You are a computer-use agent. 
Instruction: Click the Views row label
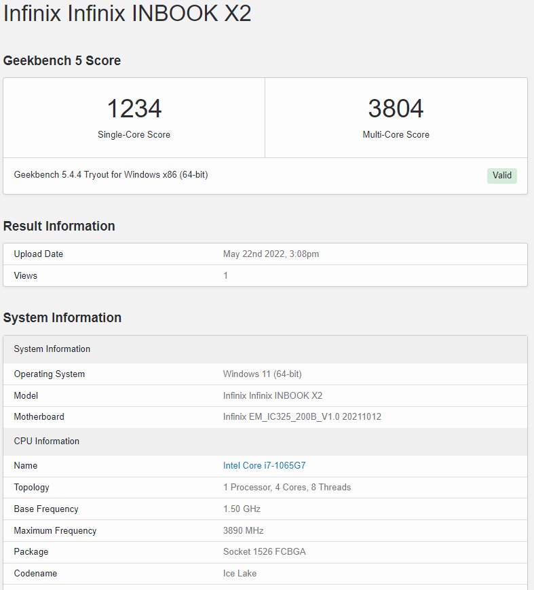(x=25, y=275)
